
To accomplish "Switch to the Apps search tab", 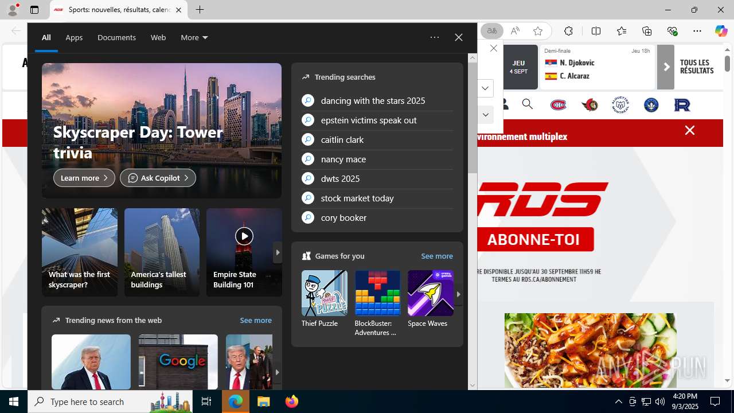I will (74, 37).
